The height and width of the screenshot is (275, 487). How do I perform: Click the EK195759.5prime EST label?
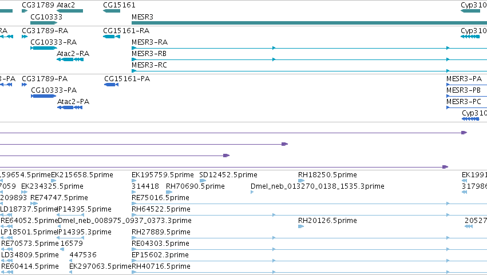(x=163, y=175)
